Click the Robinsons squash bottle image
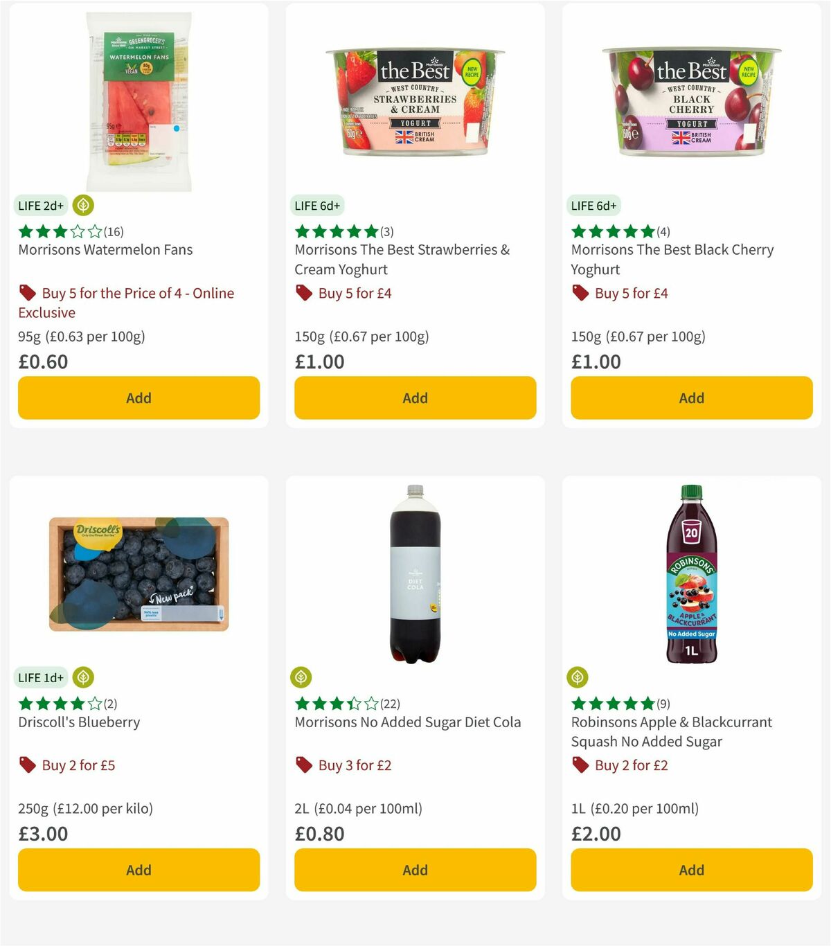 pyautogui.click(x=692, y=575)
